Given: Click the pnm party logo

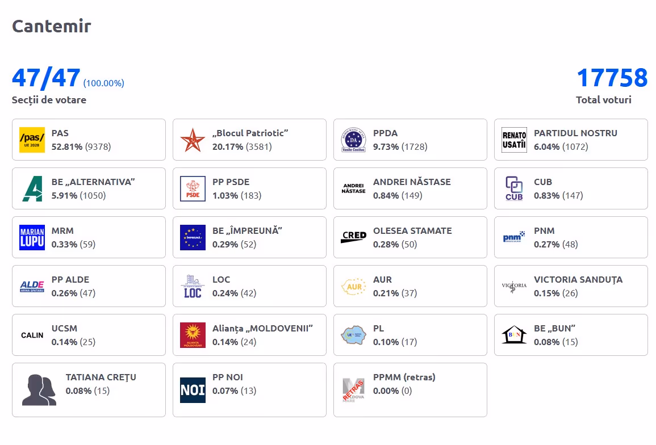Looking at the screenshot, I should [514, 237].
